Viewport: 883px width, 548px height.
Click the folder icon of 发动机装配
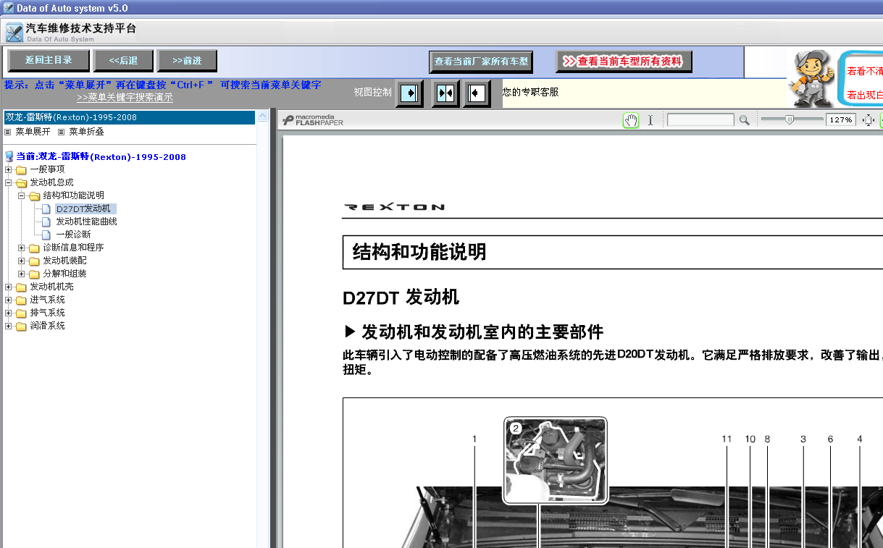coord(34,261)
